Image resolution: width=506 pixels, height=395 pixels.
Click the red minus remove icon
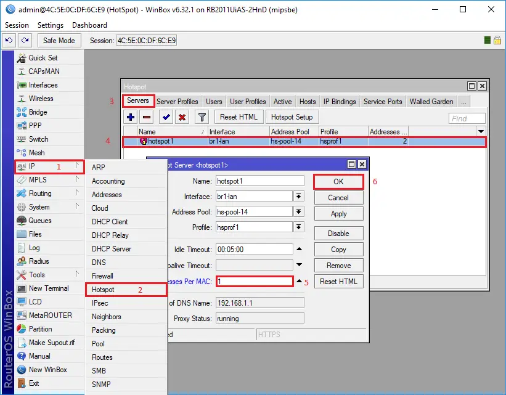[x=147, y=117]
